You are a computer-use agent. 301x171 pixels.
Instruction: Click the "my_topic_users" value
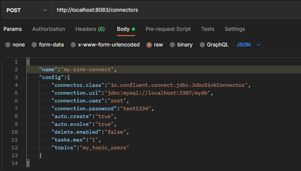pyautogui.click(x=104, y=148)
